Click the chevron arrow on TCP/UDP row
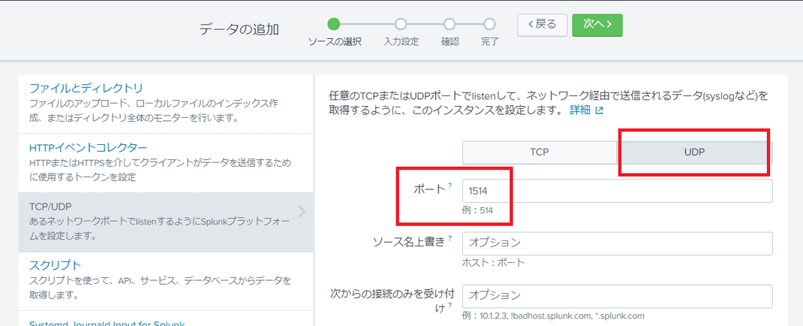Screen dimensions: 803x326 [302, 211]
